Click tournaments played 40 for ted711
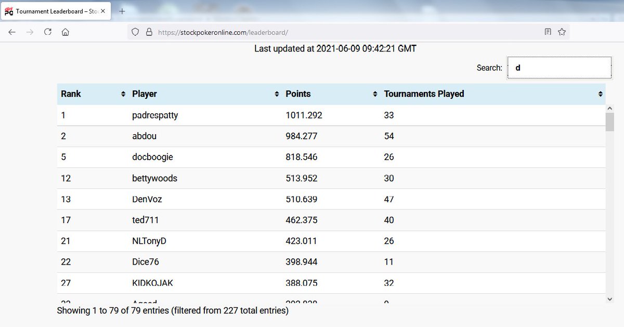624x327 pixels. tap(389, 220)
